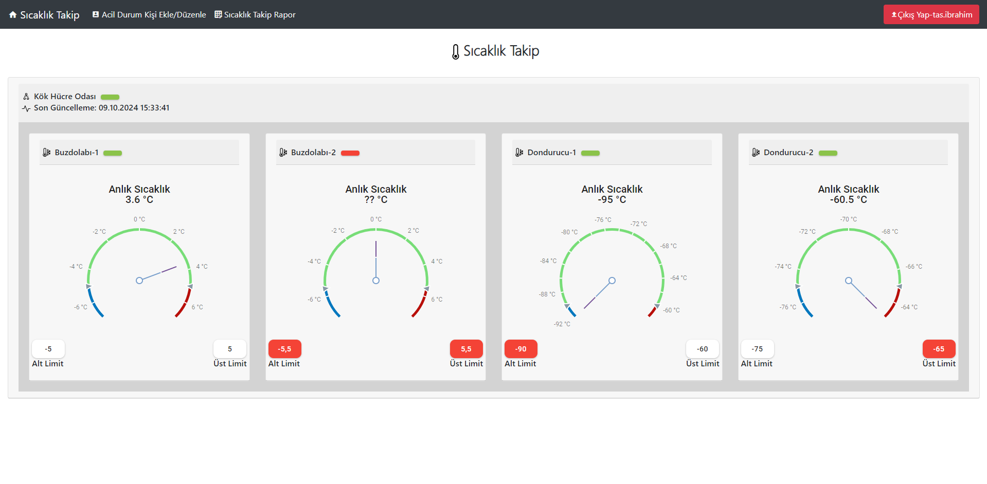987x484 pixels.
Task: Click Buzdolabı-1 lower limit badge -5
Action: point(48,349)
